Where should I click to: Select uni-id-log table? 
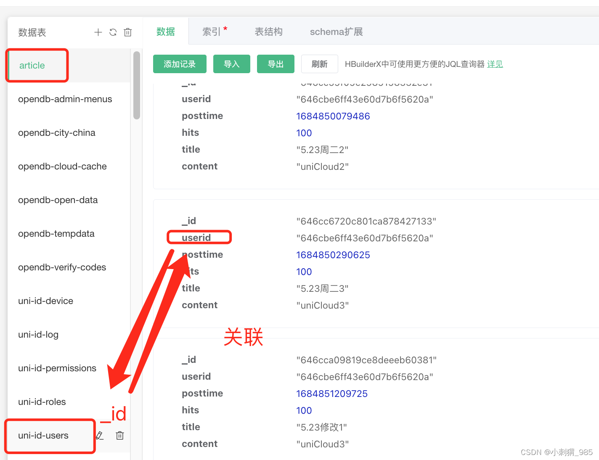[x=69, y=335]
